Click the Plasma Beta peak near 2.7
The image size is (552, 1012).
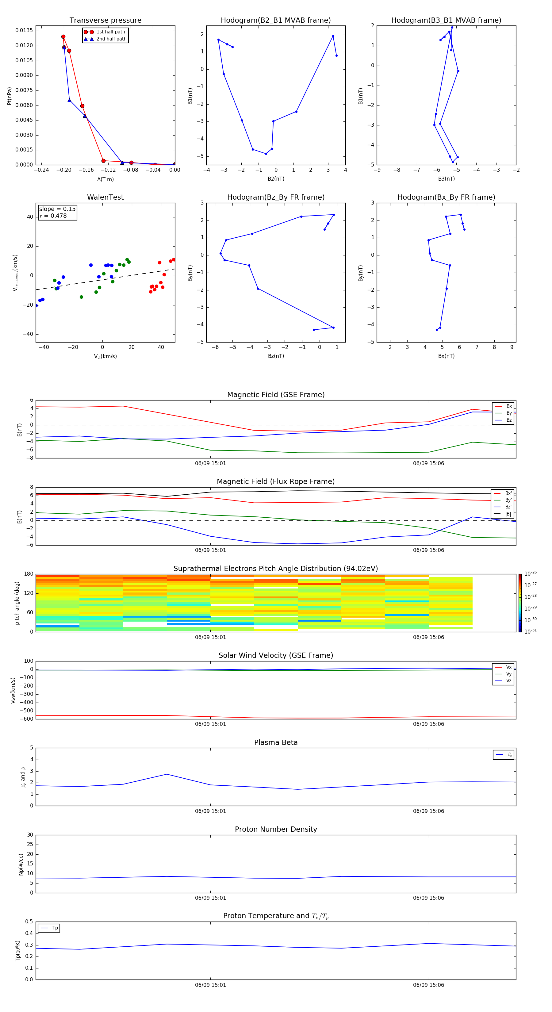point(167,774)
